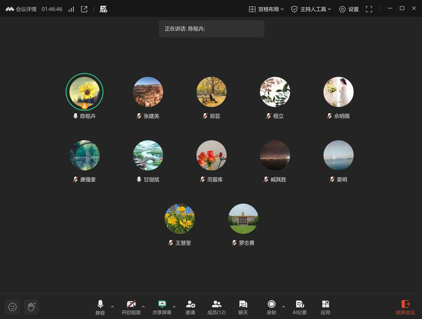Open the emoji reactions button
Screen dimensions: 422x319
point(13,307)
